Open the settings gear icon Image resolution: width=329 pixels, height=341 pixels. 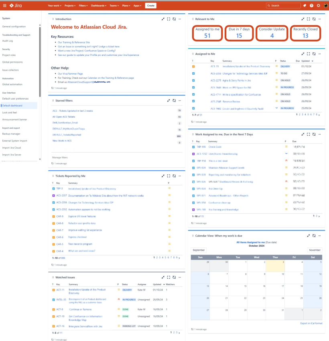point(318,6)
